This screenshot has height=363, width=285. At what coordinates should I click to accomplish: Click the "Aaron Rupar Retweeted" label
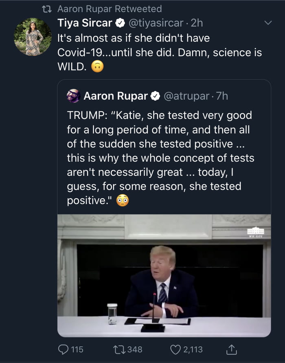[x=110, y=9]
